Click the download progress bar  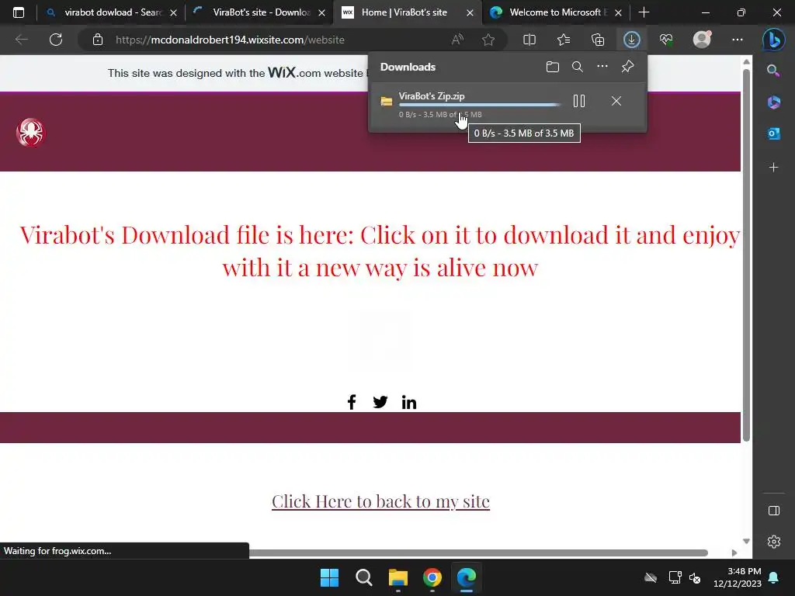[x=480, y=105]
